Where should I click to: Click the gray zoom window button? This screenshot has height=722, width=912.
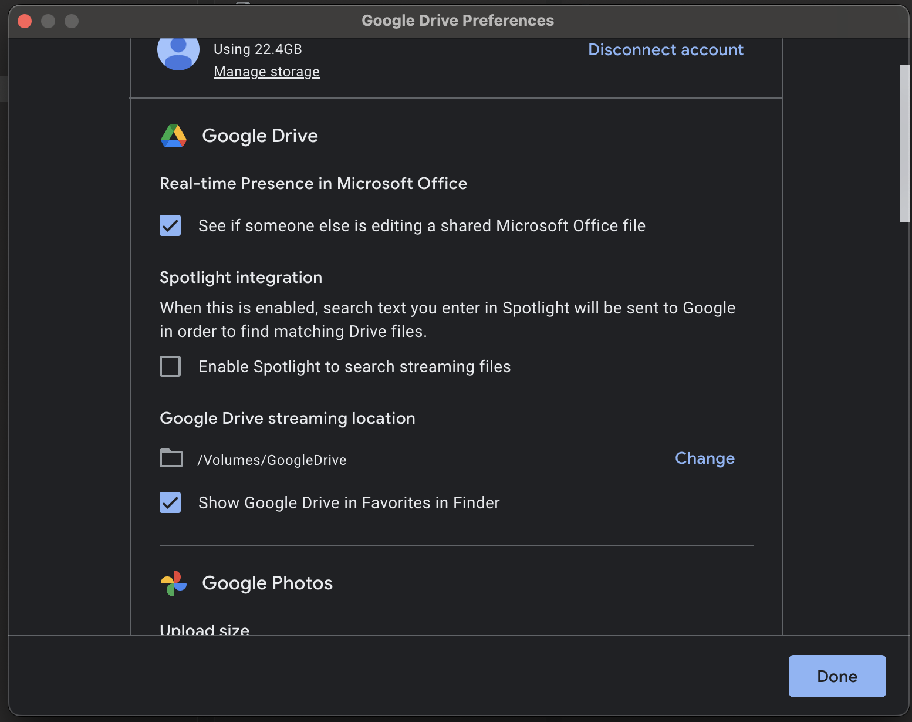tap(72, 21)
